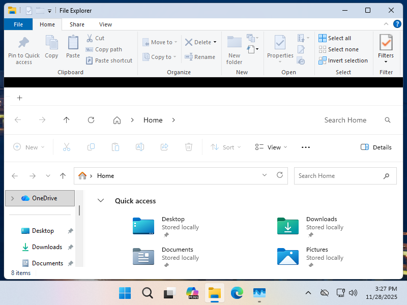Click New folder in the ribbon
Viewport: 407px width, 305px height.
[x=234, y=50]
